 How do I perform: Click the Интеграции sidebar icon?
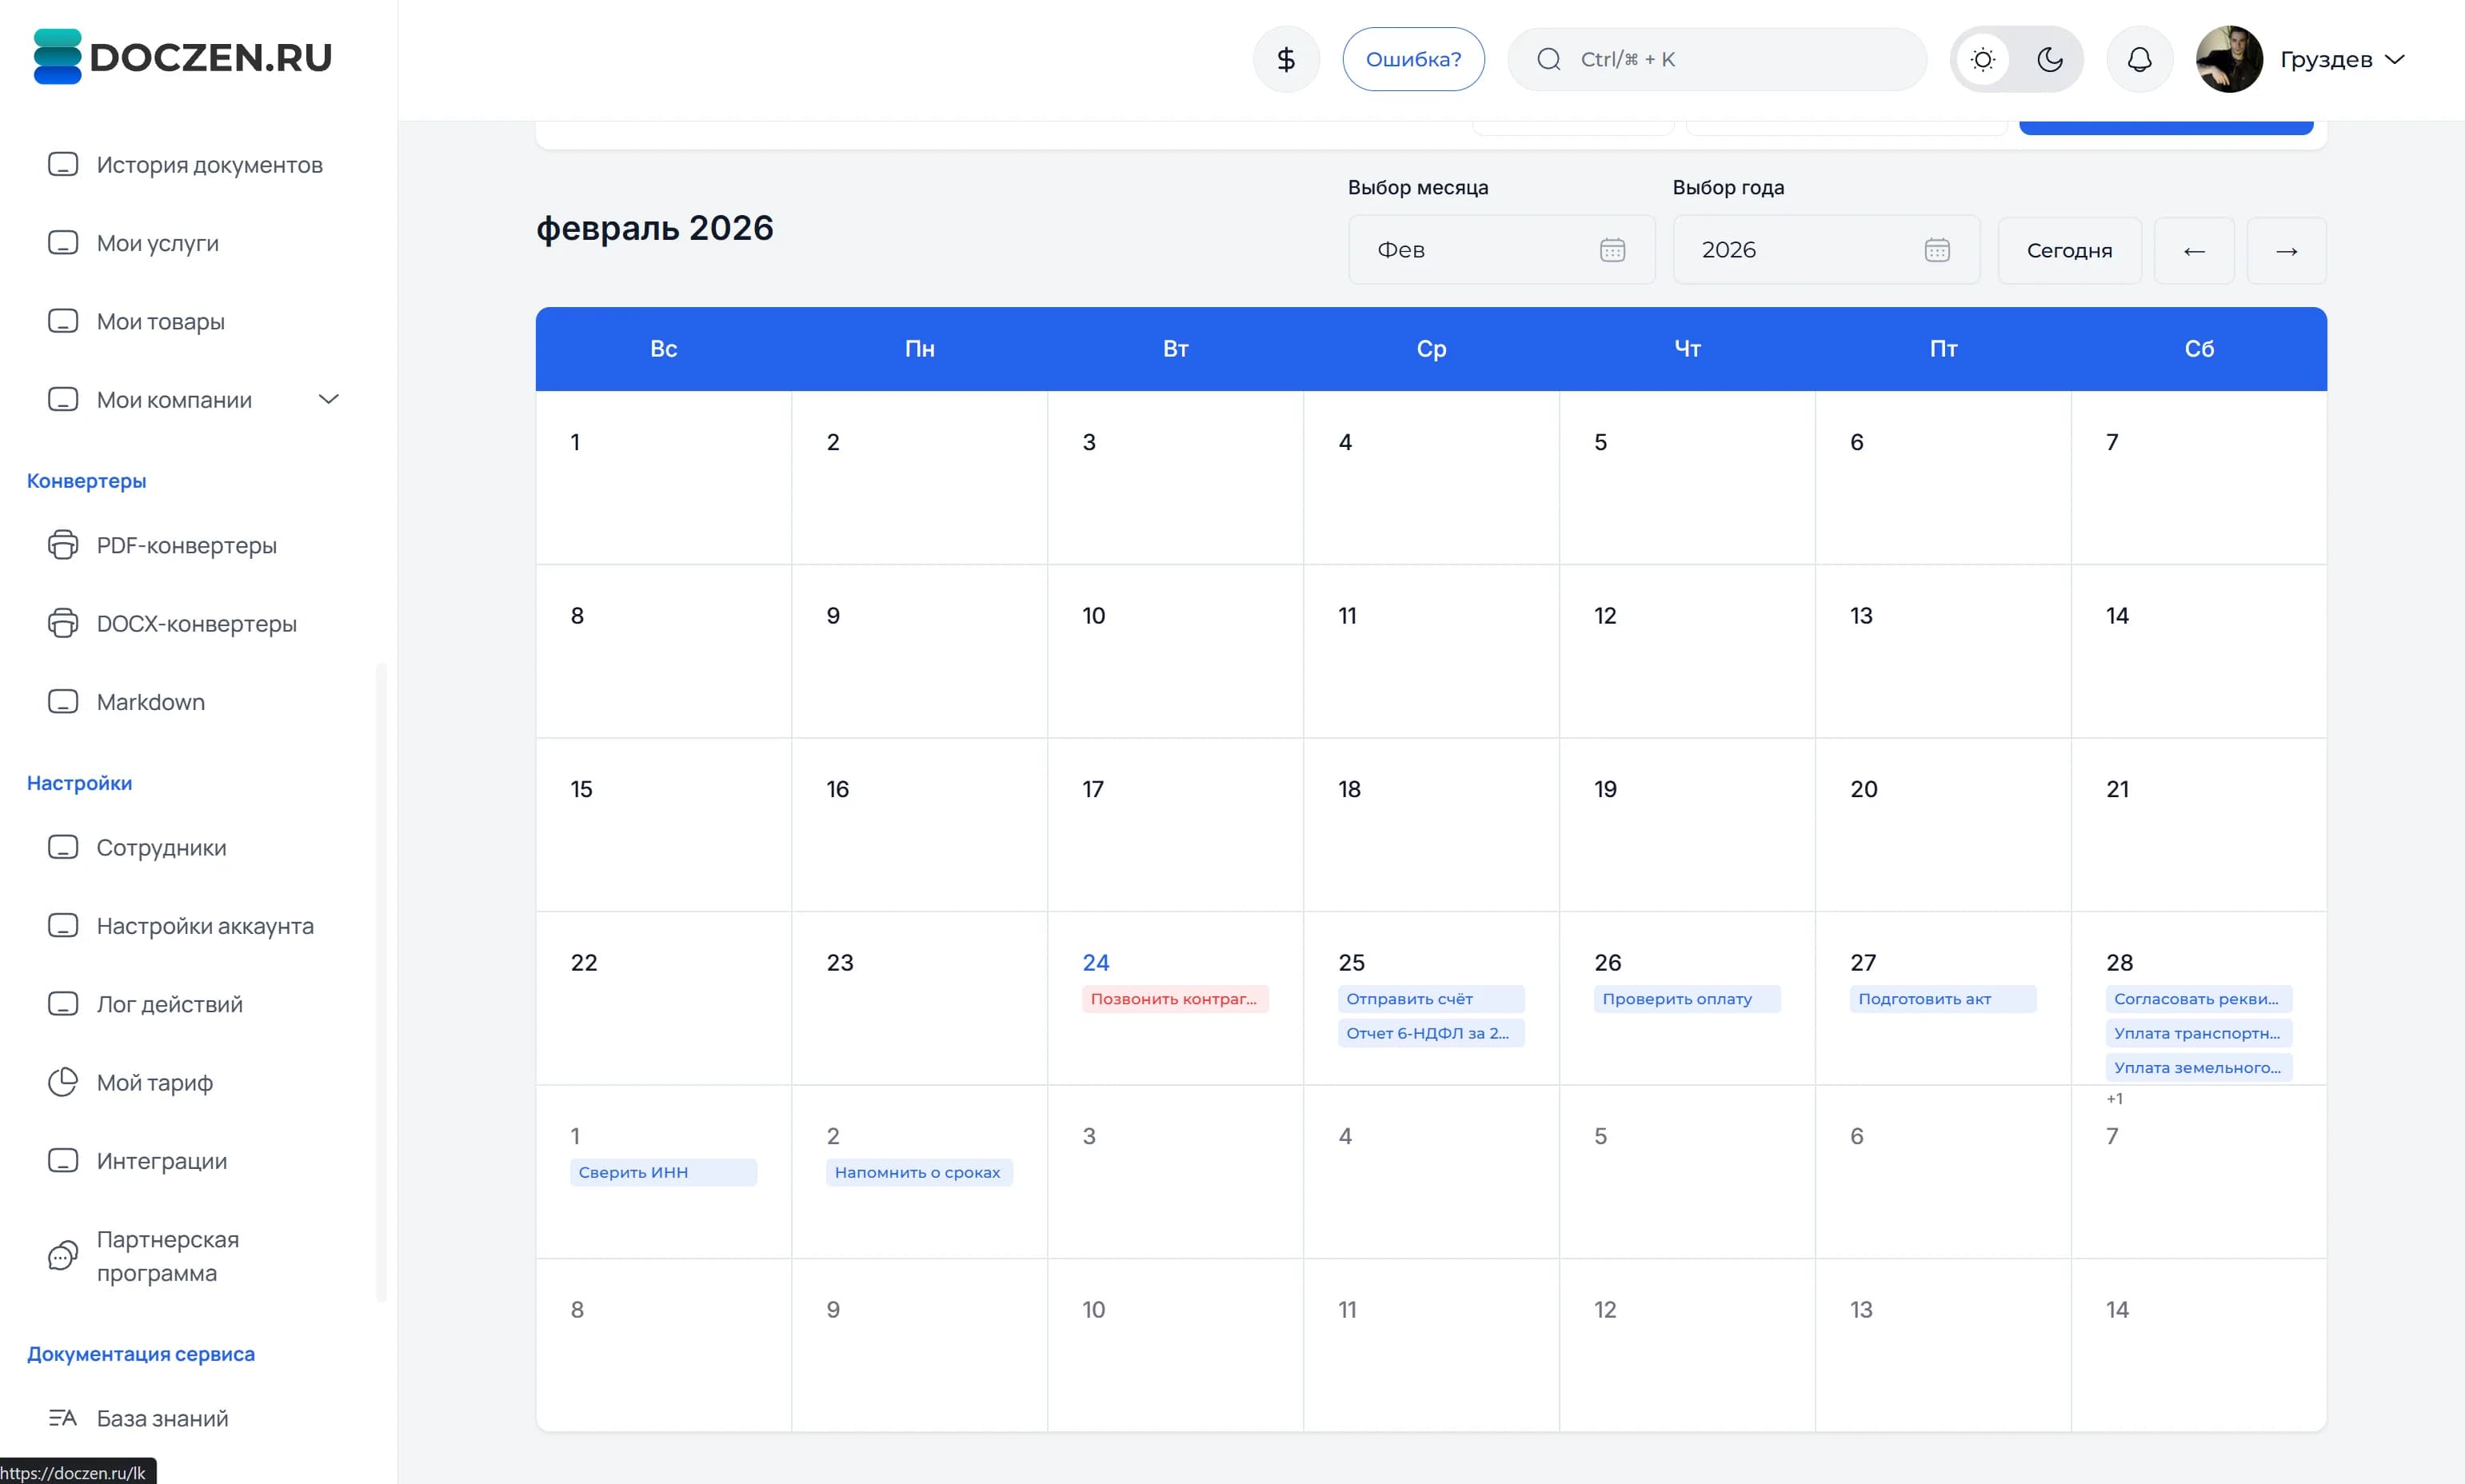tap(63, 1160)
